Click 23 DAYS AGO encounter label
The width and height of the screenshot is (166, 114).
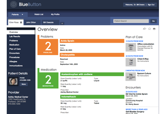pos(131,92)
